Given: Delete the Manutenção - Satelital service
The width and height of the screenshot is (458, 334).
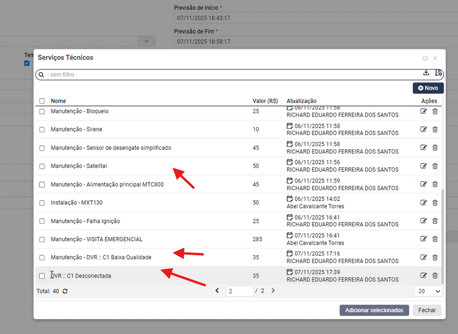Looking at the screenshot, I should (x=435, y=166).
